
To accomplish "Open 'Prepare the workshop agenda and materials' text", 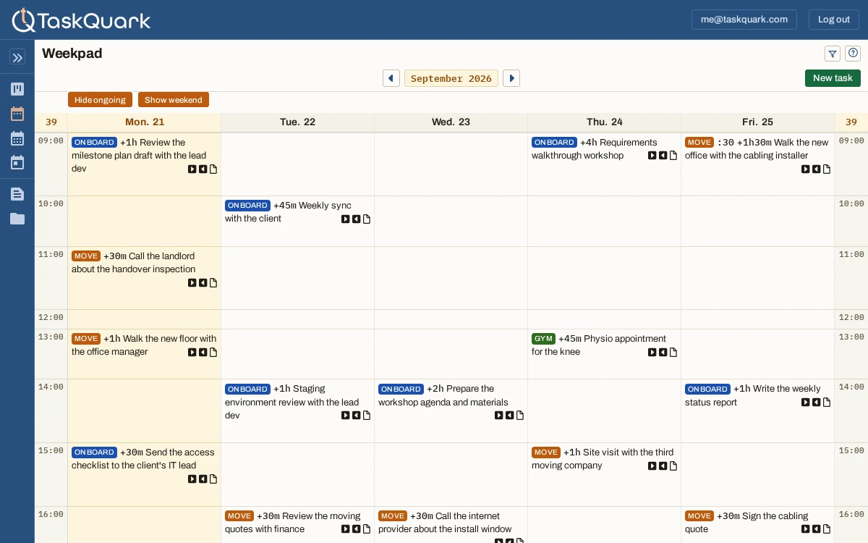I will click(x=443, y=395).
